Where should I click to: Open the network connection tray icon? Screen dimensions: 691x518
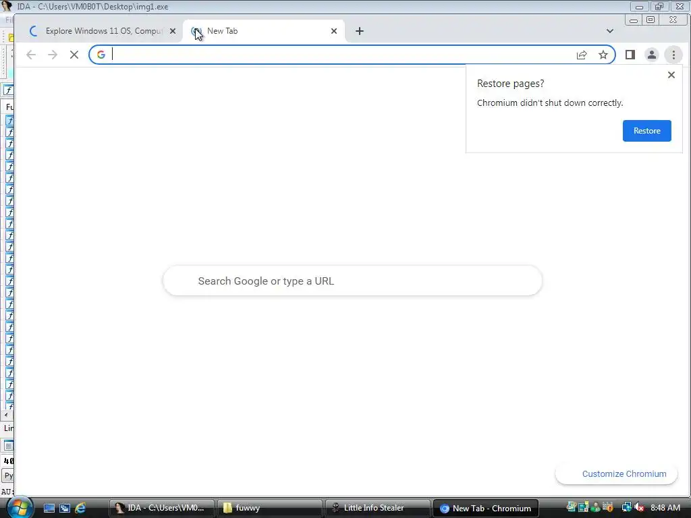pos(626,507)
